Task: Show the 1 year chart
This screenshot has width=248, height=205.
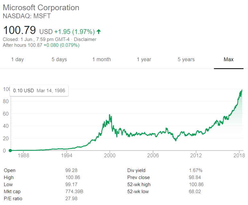Action: [x=144, y=60]
